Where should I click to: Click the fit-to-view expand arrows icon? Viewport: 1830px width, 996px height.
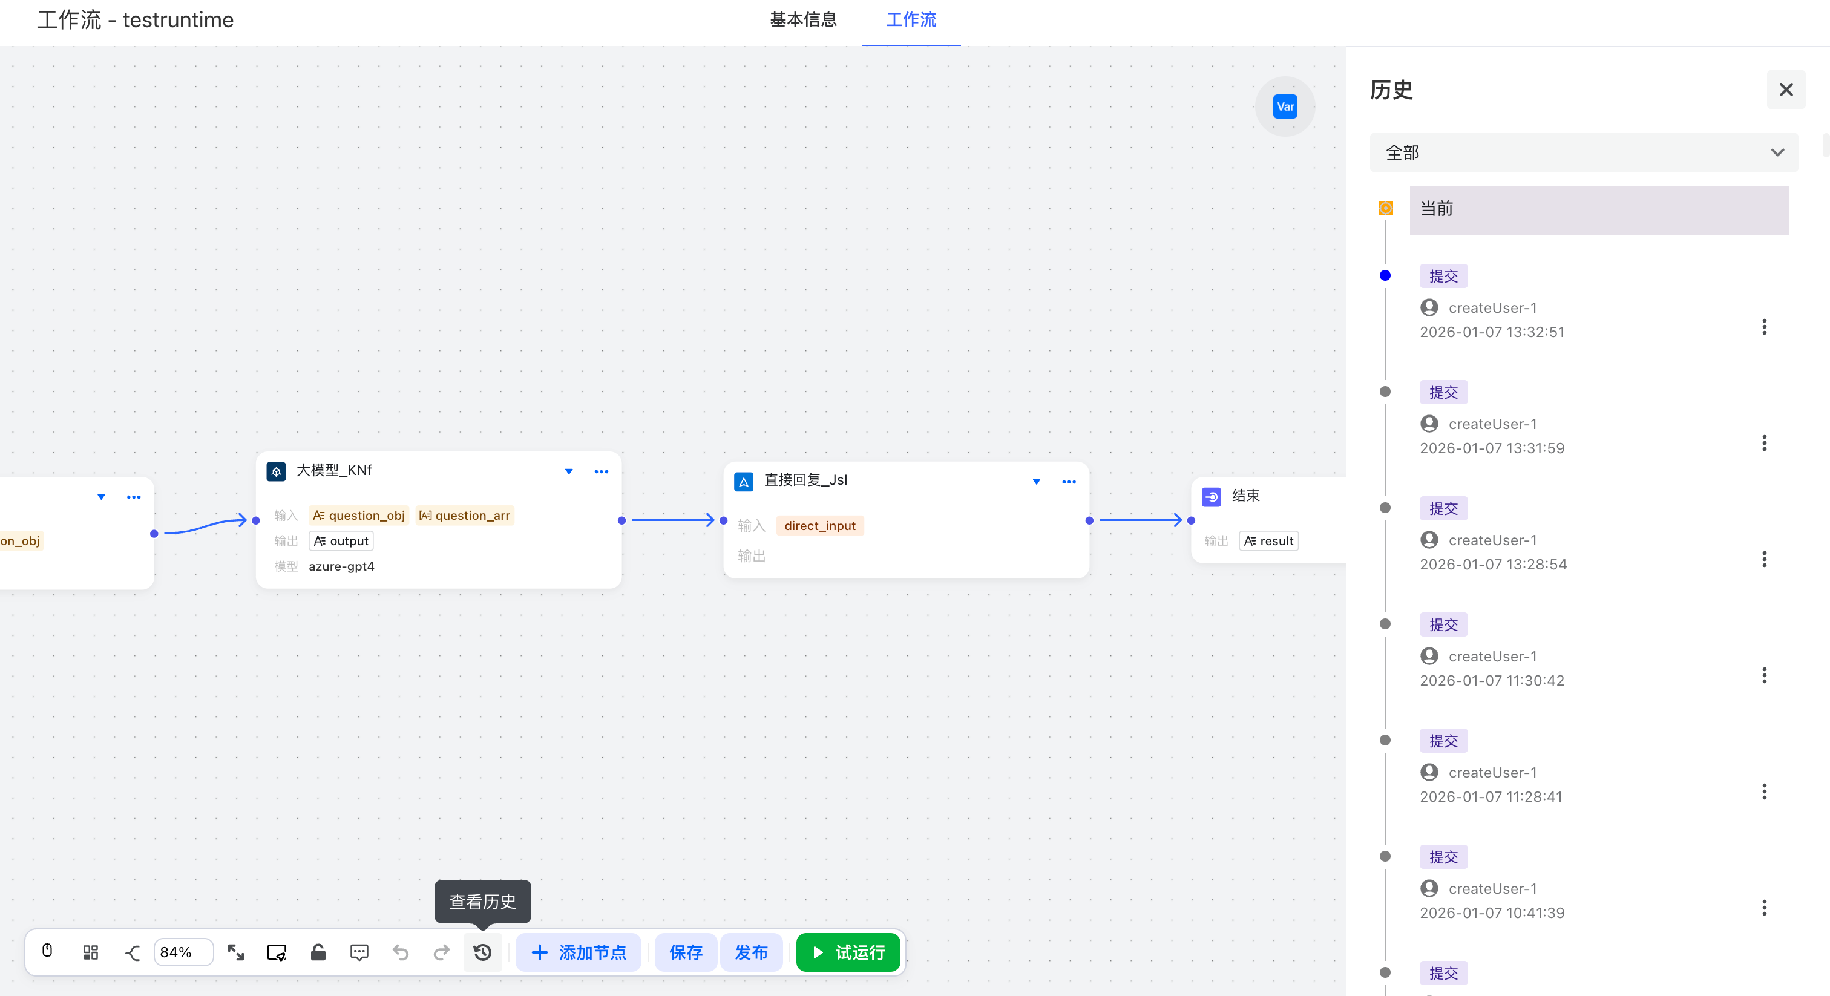tap(236, 952)
